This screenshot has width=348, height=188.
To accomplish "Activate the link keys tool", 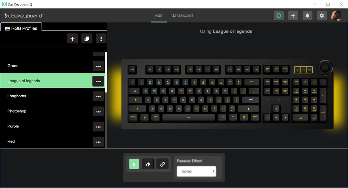I will (x=162, y=164).
